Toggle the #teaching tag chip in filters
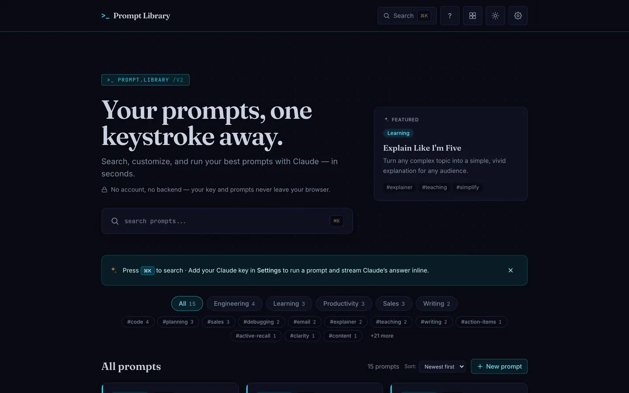Image resolution: width=629 pixels, height=393 pixels. (x=392, y=322)
